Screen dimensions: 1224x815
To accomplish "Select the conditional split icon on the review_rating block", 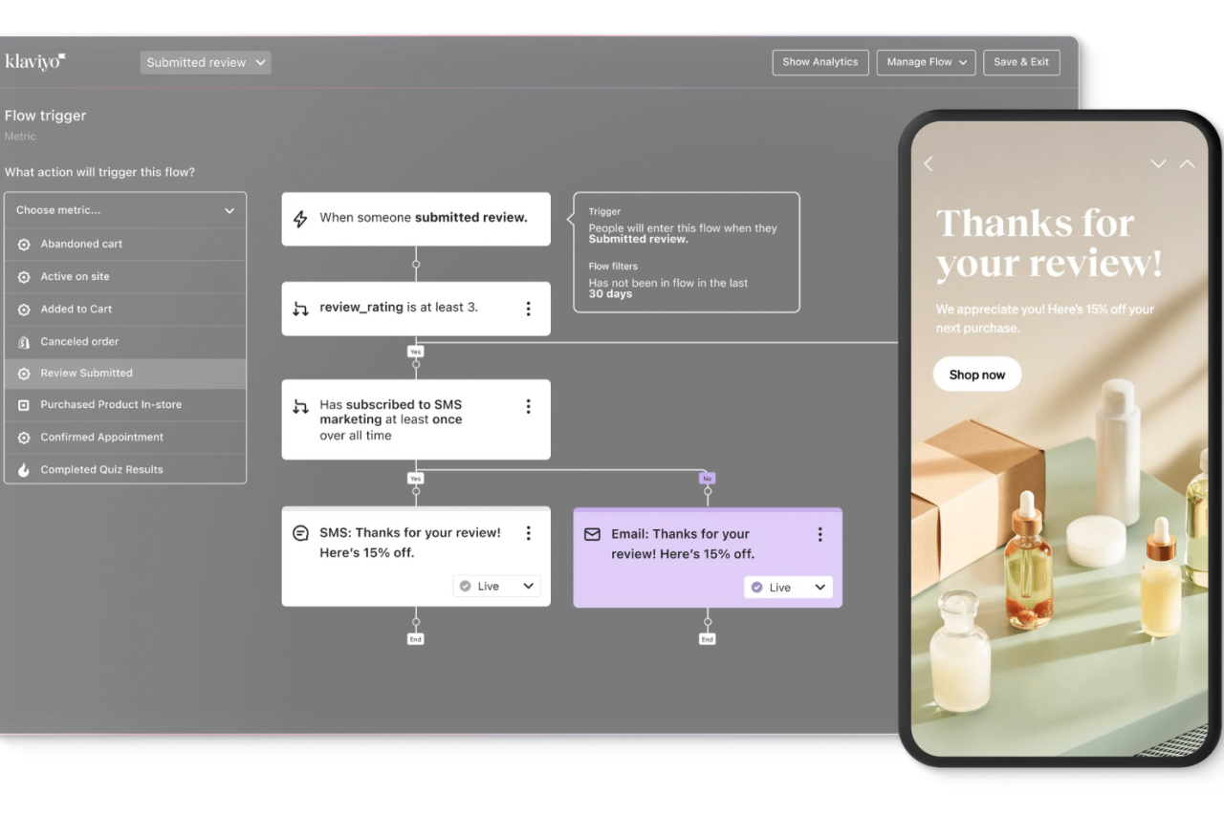I will [x=298, y=308].
